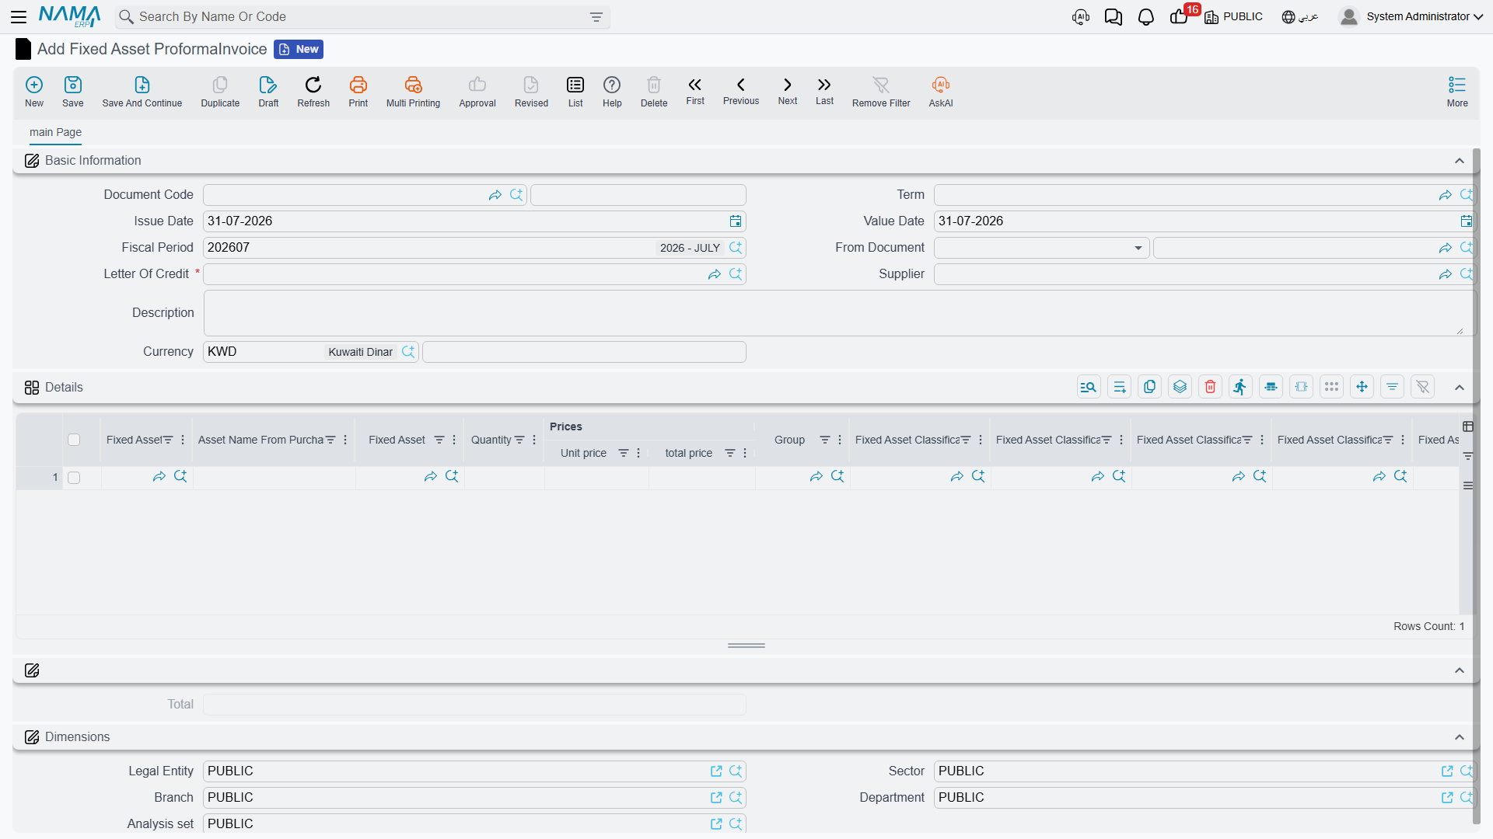Click the Details panel splitter handle
This screenshot has width=1493, height=839.
coord(746,646)
